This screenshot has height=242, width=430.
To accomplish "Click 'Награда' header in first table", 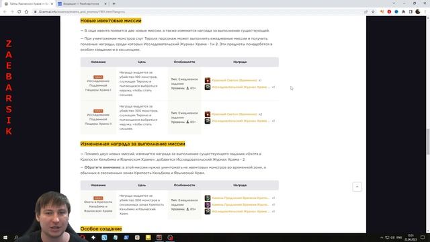I will coord(240,62).
